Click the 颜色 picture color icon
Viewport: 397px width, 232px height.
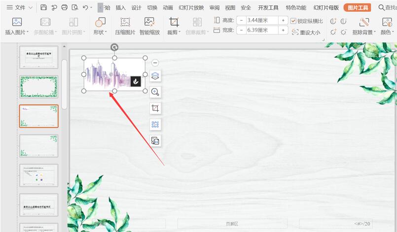[x=387, y=22]
